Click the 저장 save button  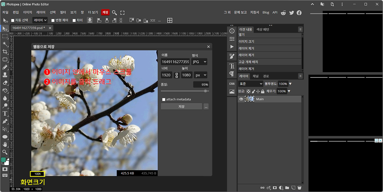pyautogui.click(x=181, y=106)
